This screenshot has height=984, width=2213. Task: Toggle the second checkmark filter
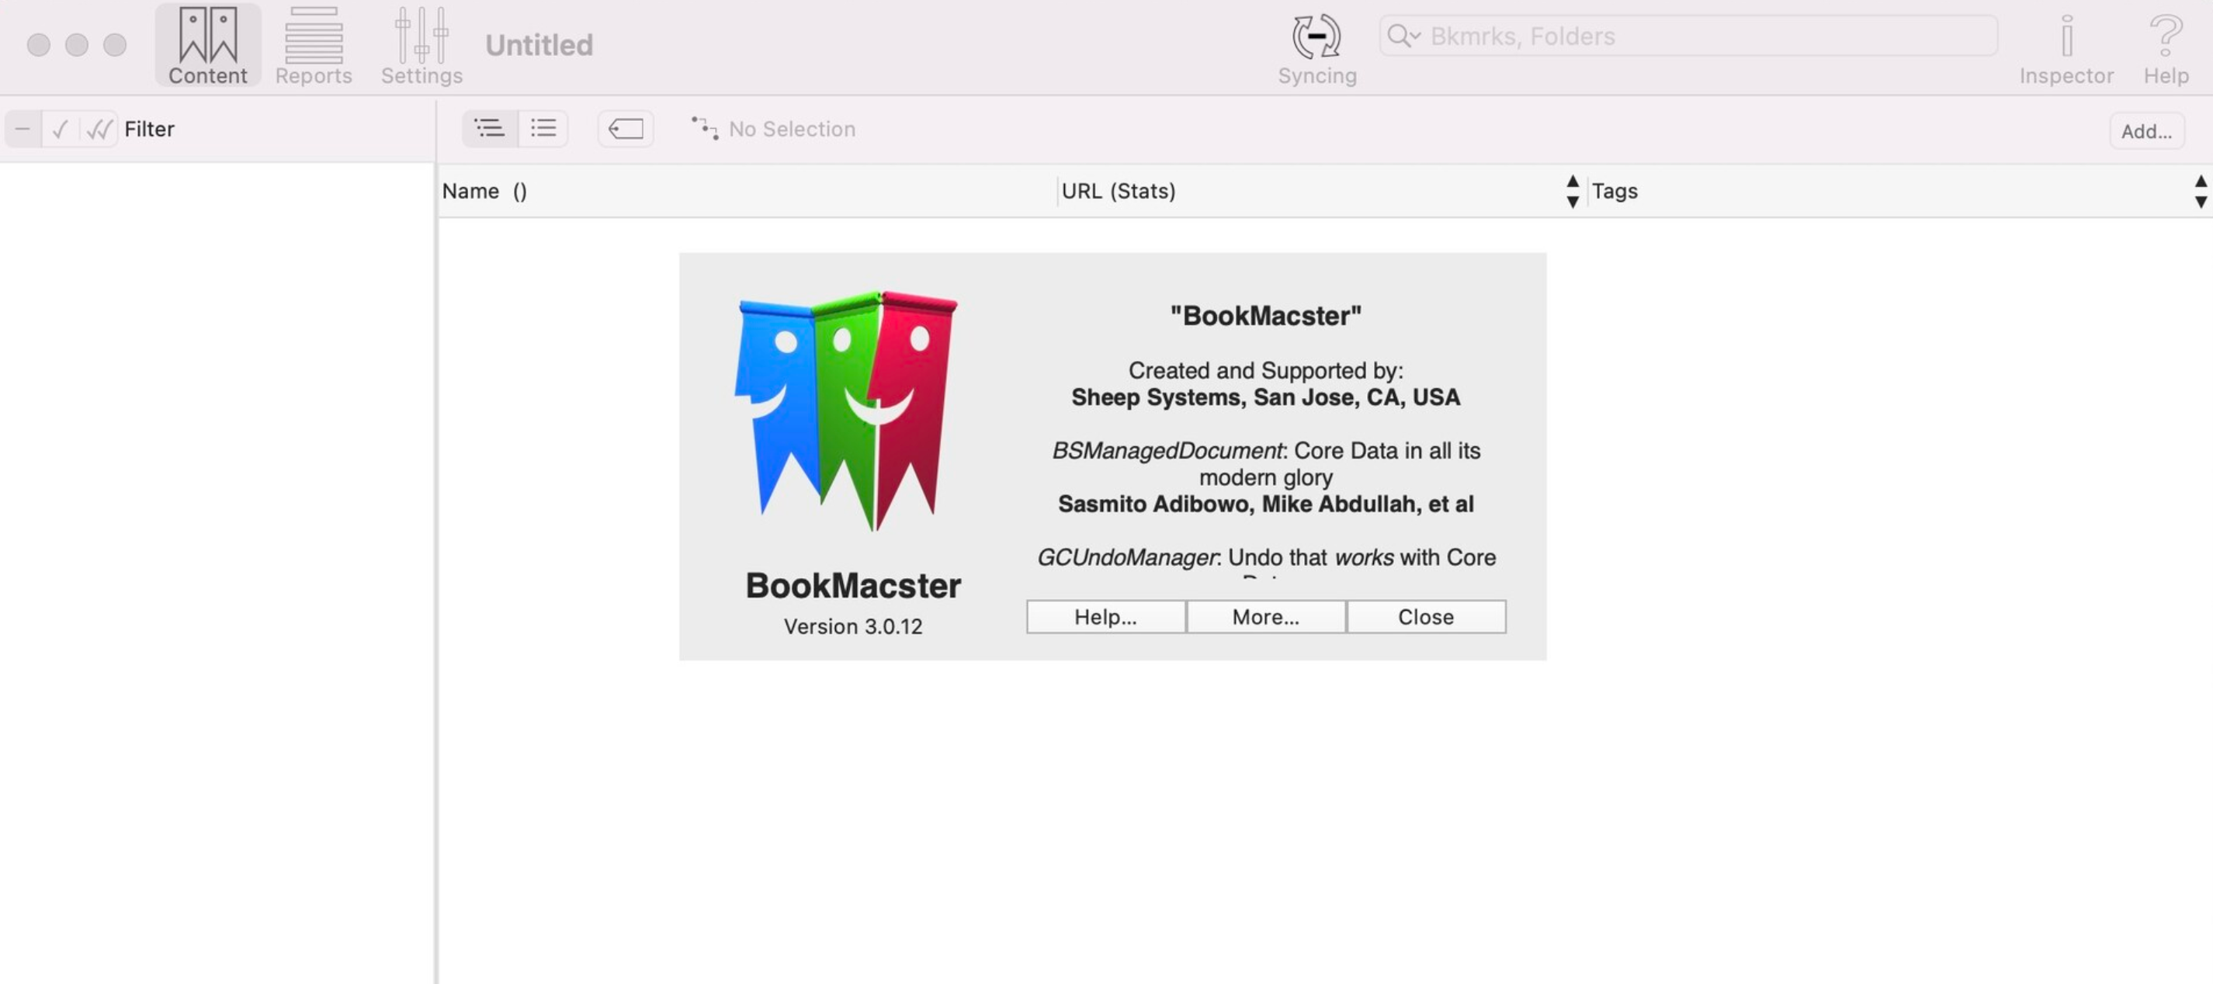[97, 129]
